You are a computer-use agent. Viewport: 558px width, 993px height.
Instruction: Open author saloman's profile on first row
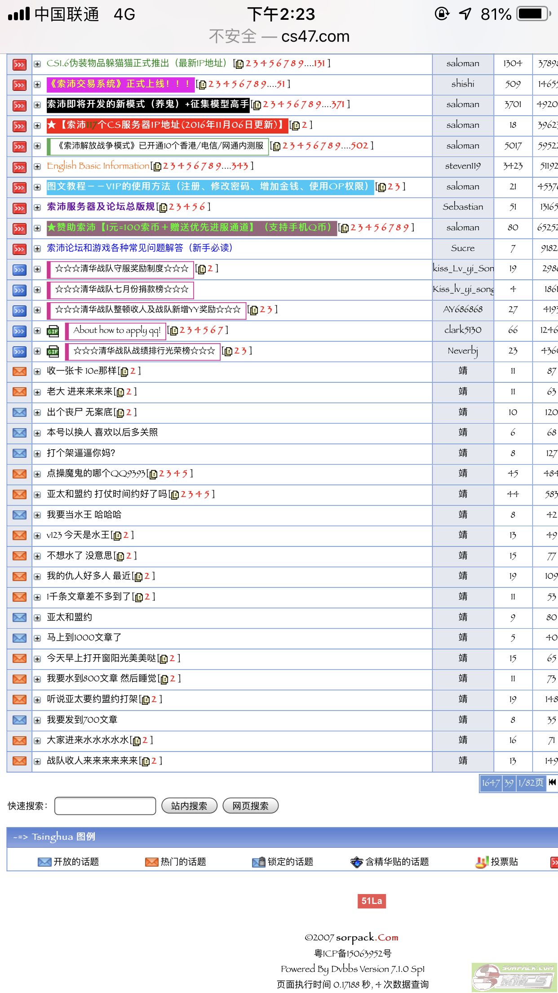pyautogui.click(x=462, y=63)
